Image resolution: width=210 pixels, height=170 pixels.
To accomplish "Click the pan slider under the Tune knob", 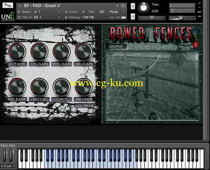I will (x=152, y=18).
